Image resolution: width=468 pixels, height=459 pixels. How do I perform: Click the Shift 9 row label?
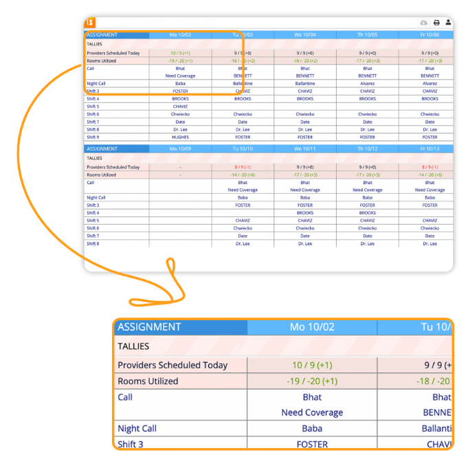(x=93, y=137)
